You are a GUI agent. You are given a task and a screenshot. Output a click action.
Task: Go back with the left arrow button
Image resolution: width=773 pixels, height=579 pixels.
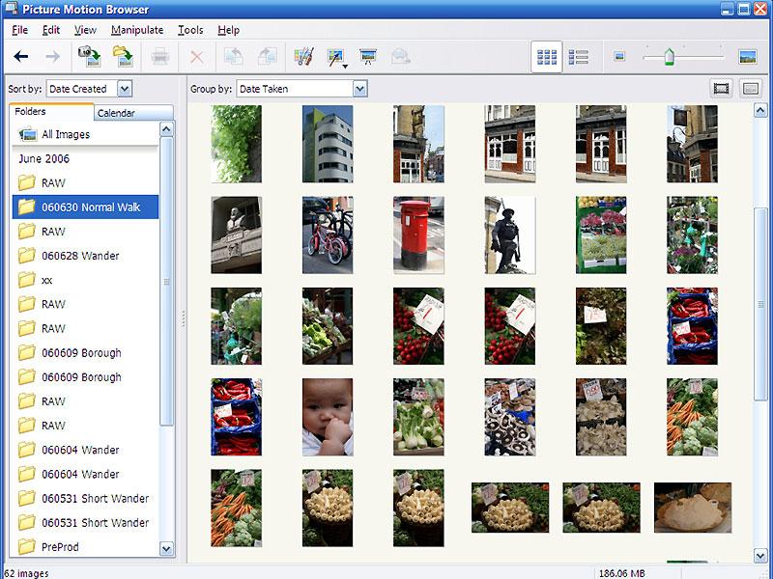(x=20, y=57)
